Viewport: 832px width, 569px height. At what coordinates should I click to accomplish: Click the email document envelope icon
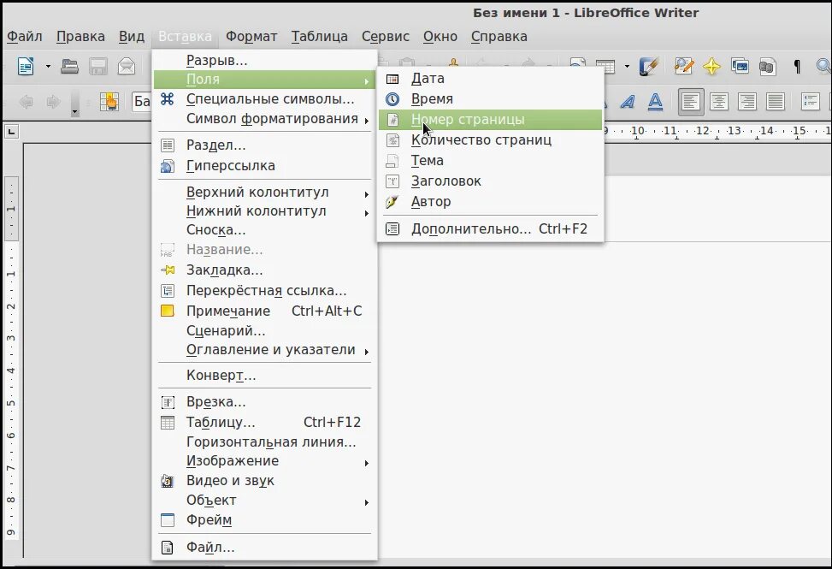[x=127, y=67]
